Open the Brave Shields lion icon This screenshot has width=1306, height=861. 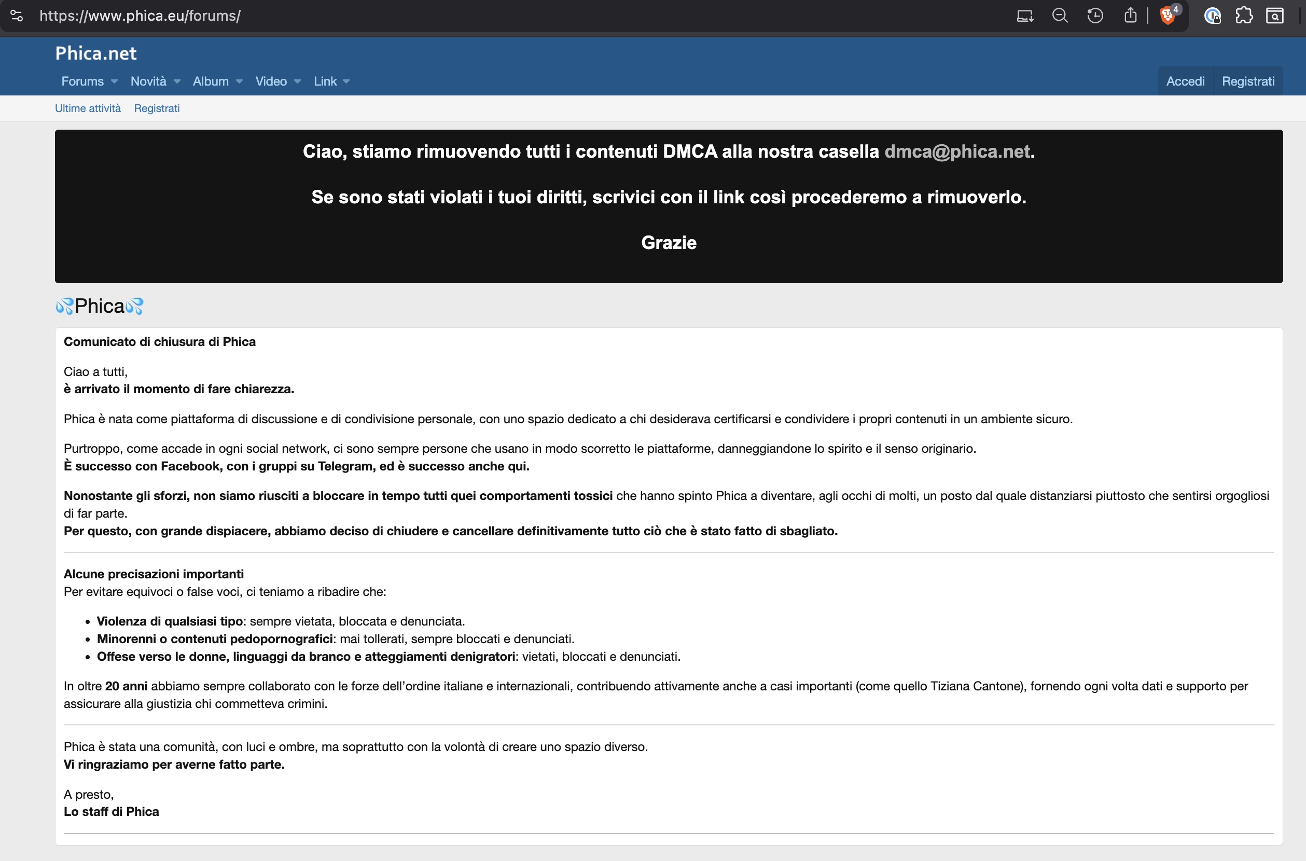[1167, 16]
